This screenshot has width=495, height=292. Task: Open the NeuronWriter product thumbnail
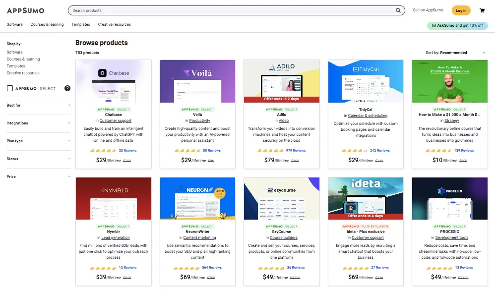pos(197,198)
